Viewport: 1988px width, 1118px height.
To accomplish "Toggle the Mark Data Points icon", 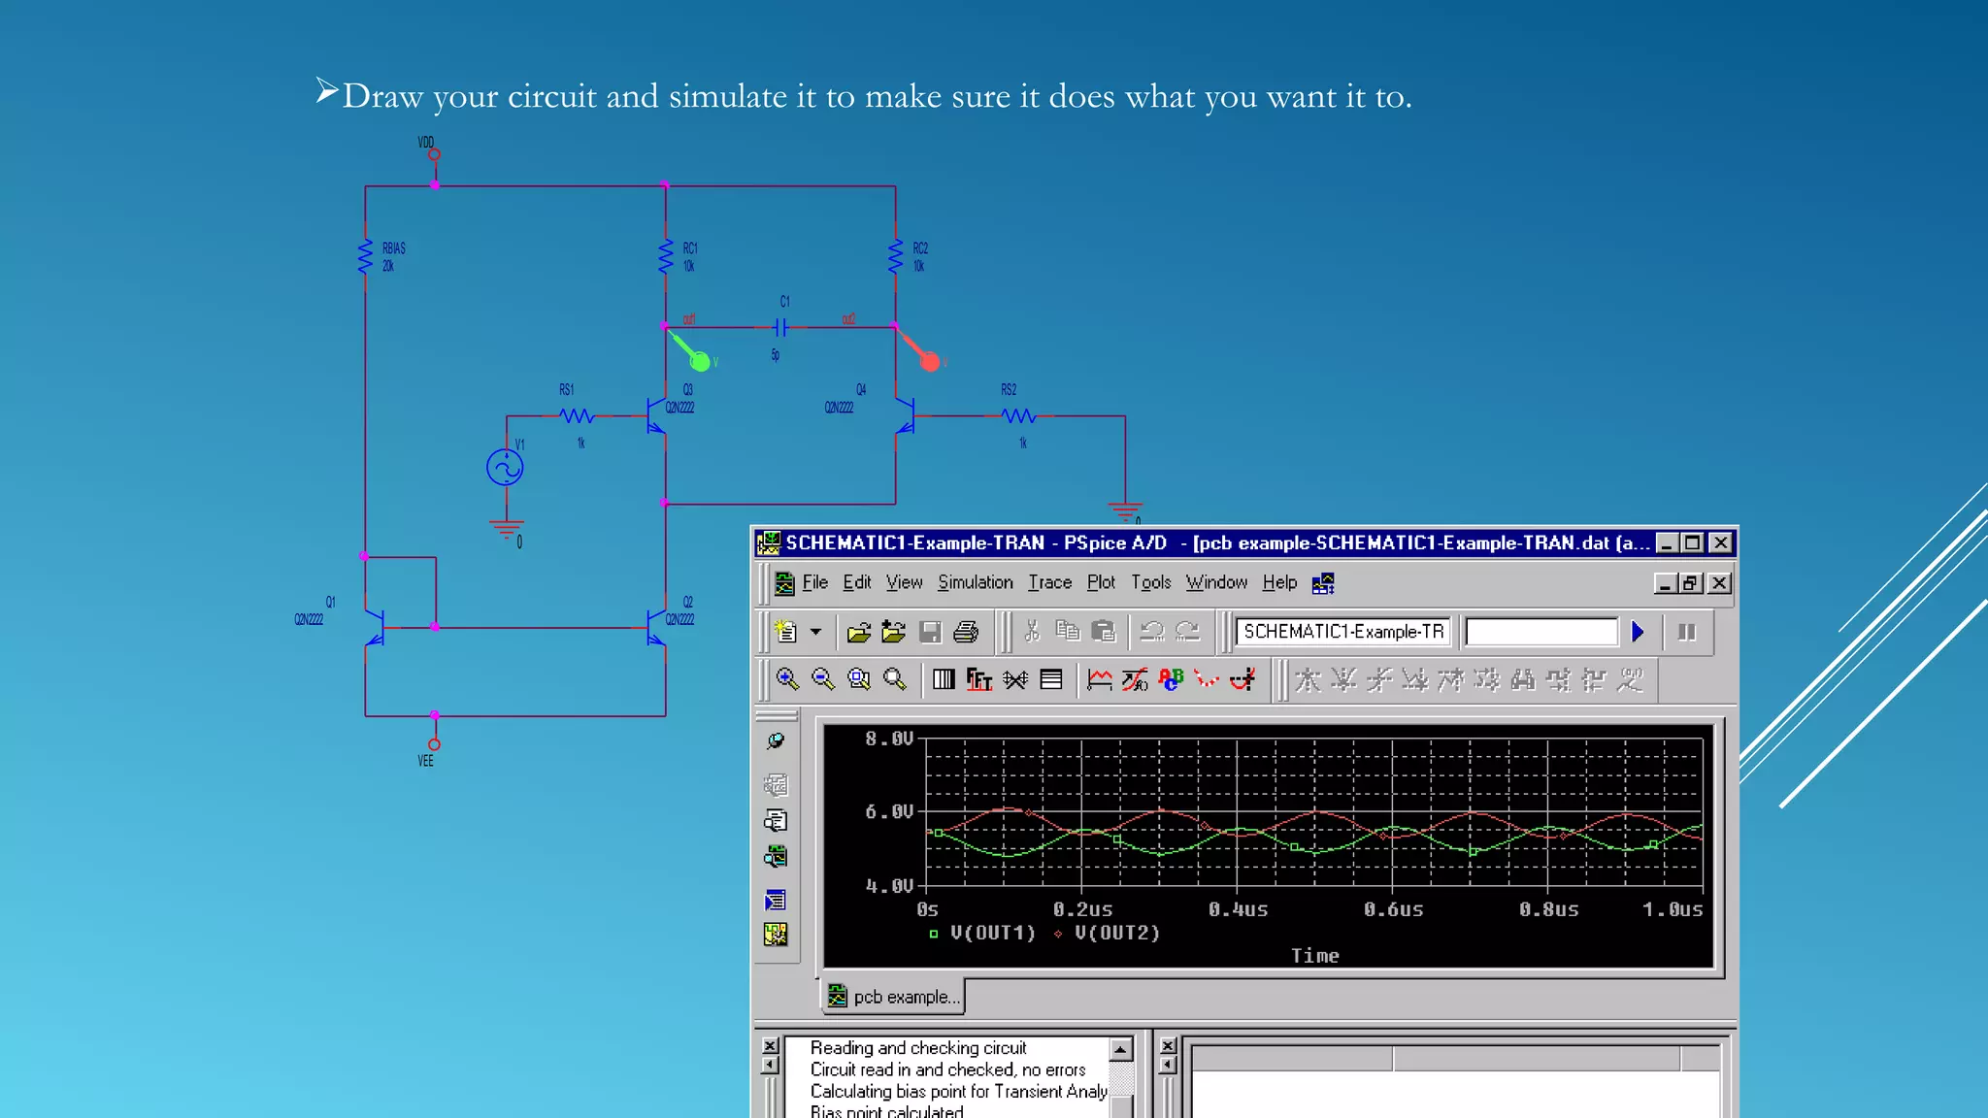I will pos(1207,679).
